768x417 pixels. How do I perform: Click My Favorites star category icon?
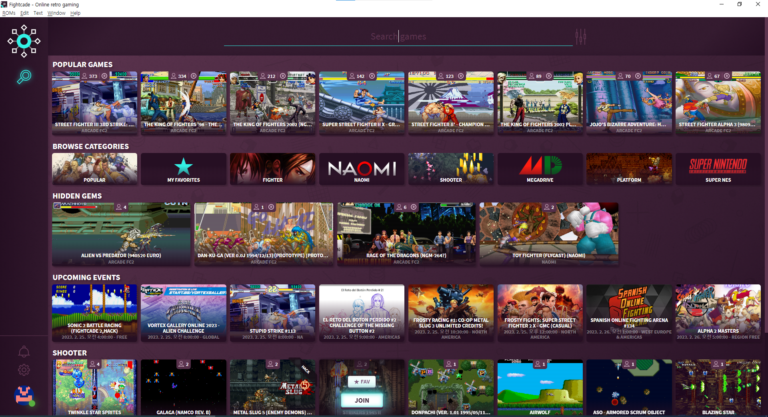pyautogui.click(x=184, y=167)
